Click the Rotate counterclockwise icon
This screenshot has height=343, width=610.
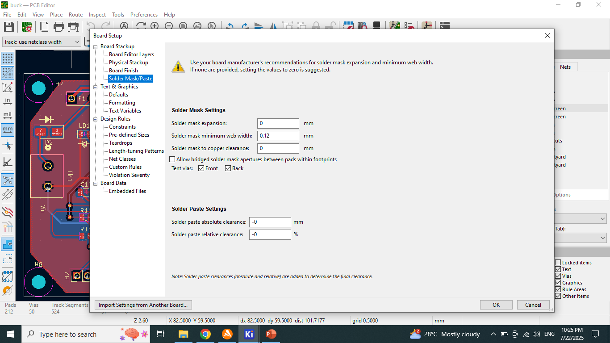pyautogui.click(x=230, y=27)
